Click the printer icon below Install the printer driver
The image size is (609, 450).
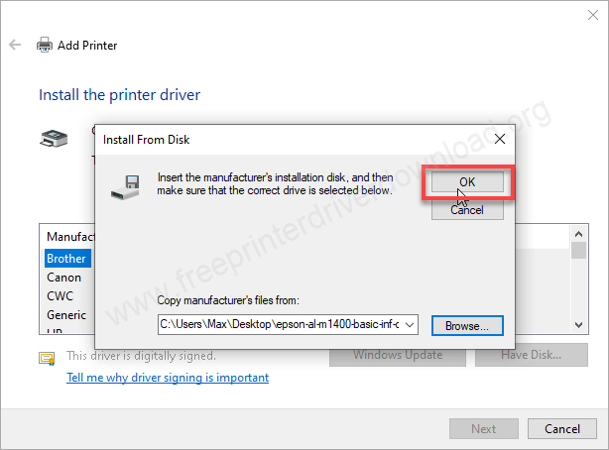point(54,139)
